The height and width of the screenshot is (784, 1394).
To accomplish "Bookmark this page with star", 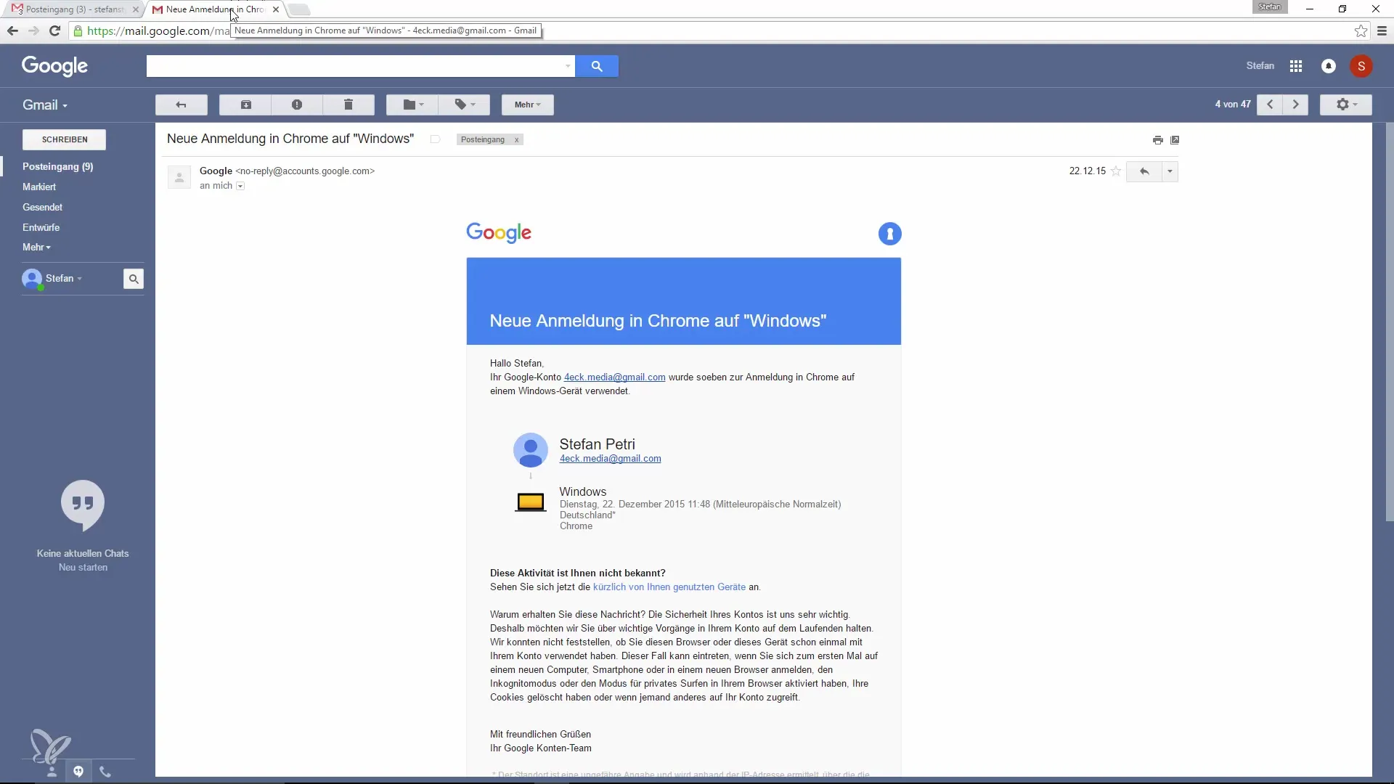I will click(x=1361, y=31).
